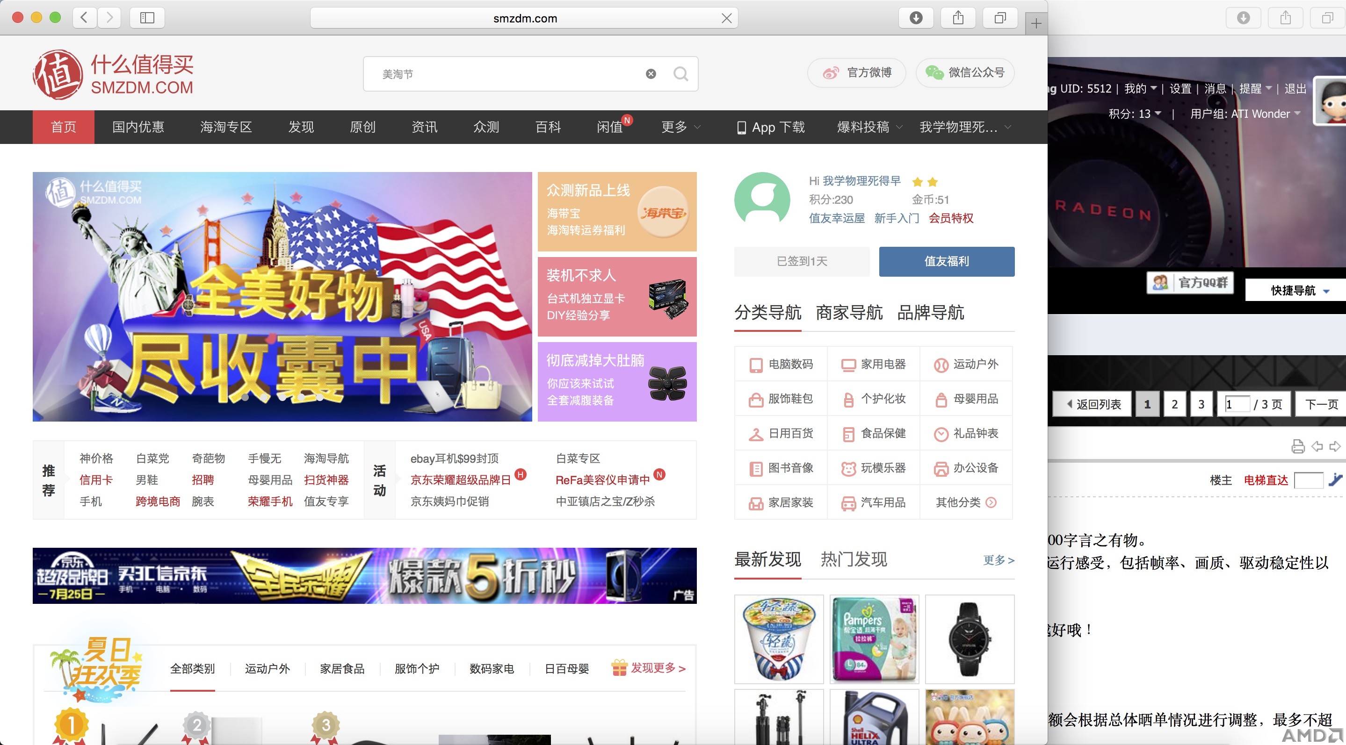Screen dimensions: 1346x745
Task: Open the 微信公众号 WeChat button
Action: [x=965, y=72]
